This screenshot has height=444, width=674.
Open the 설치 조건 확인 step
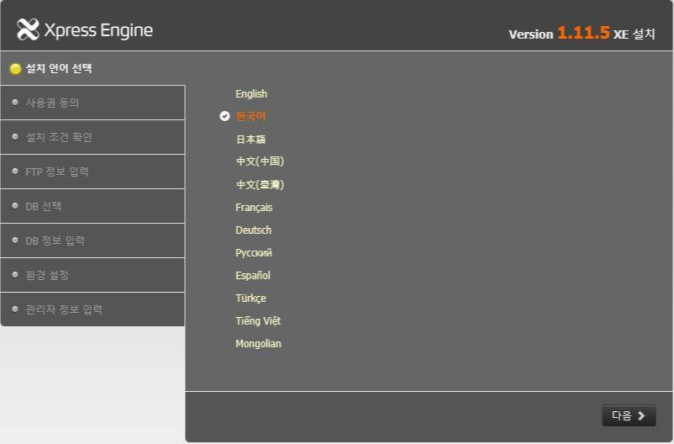coord(92,137)
